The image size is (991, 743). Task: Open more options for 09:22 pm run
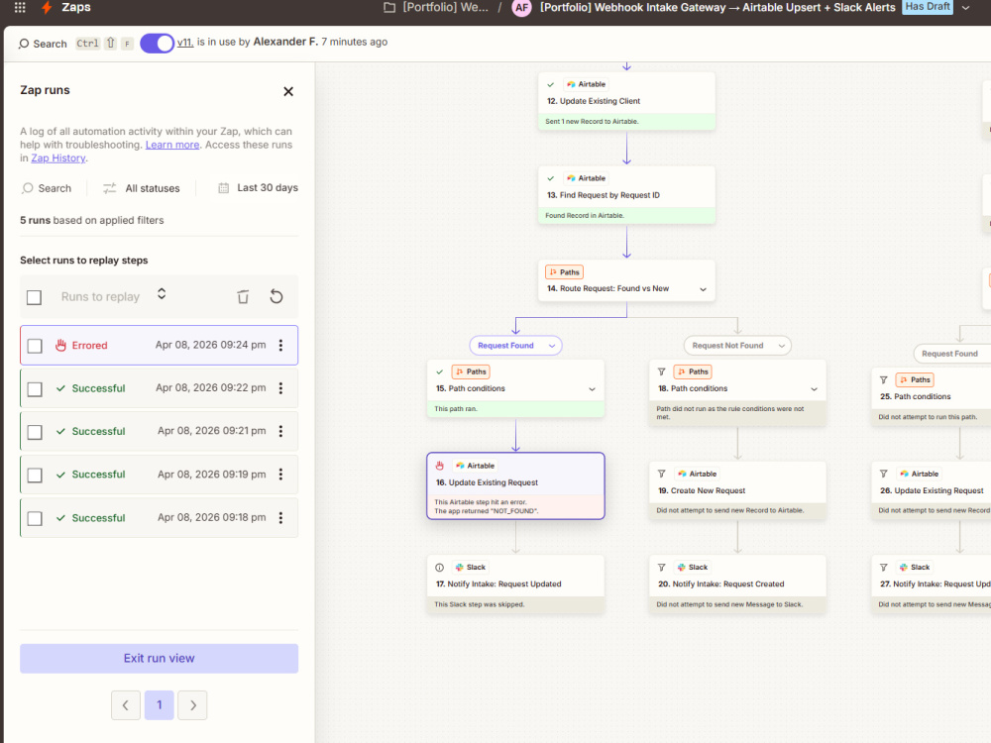tap(280, 388)
